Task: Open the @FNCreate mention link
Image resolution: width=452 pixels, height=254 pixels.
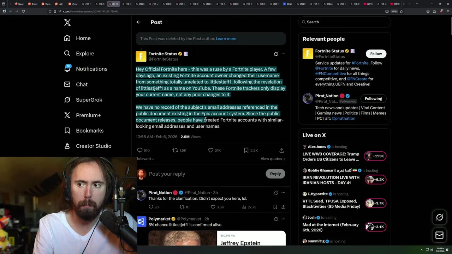Action: click(x=357, y=79)
